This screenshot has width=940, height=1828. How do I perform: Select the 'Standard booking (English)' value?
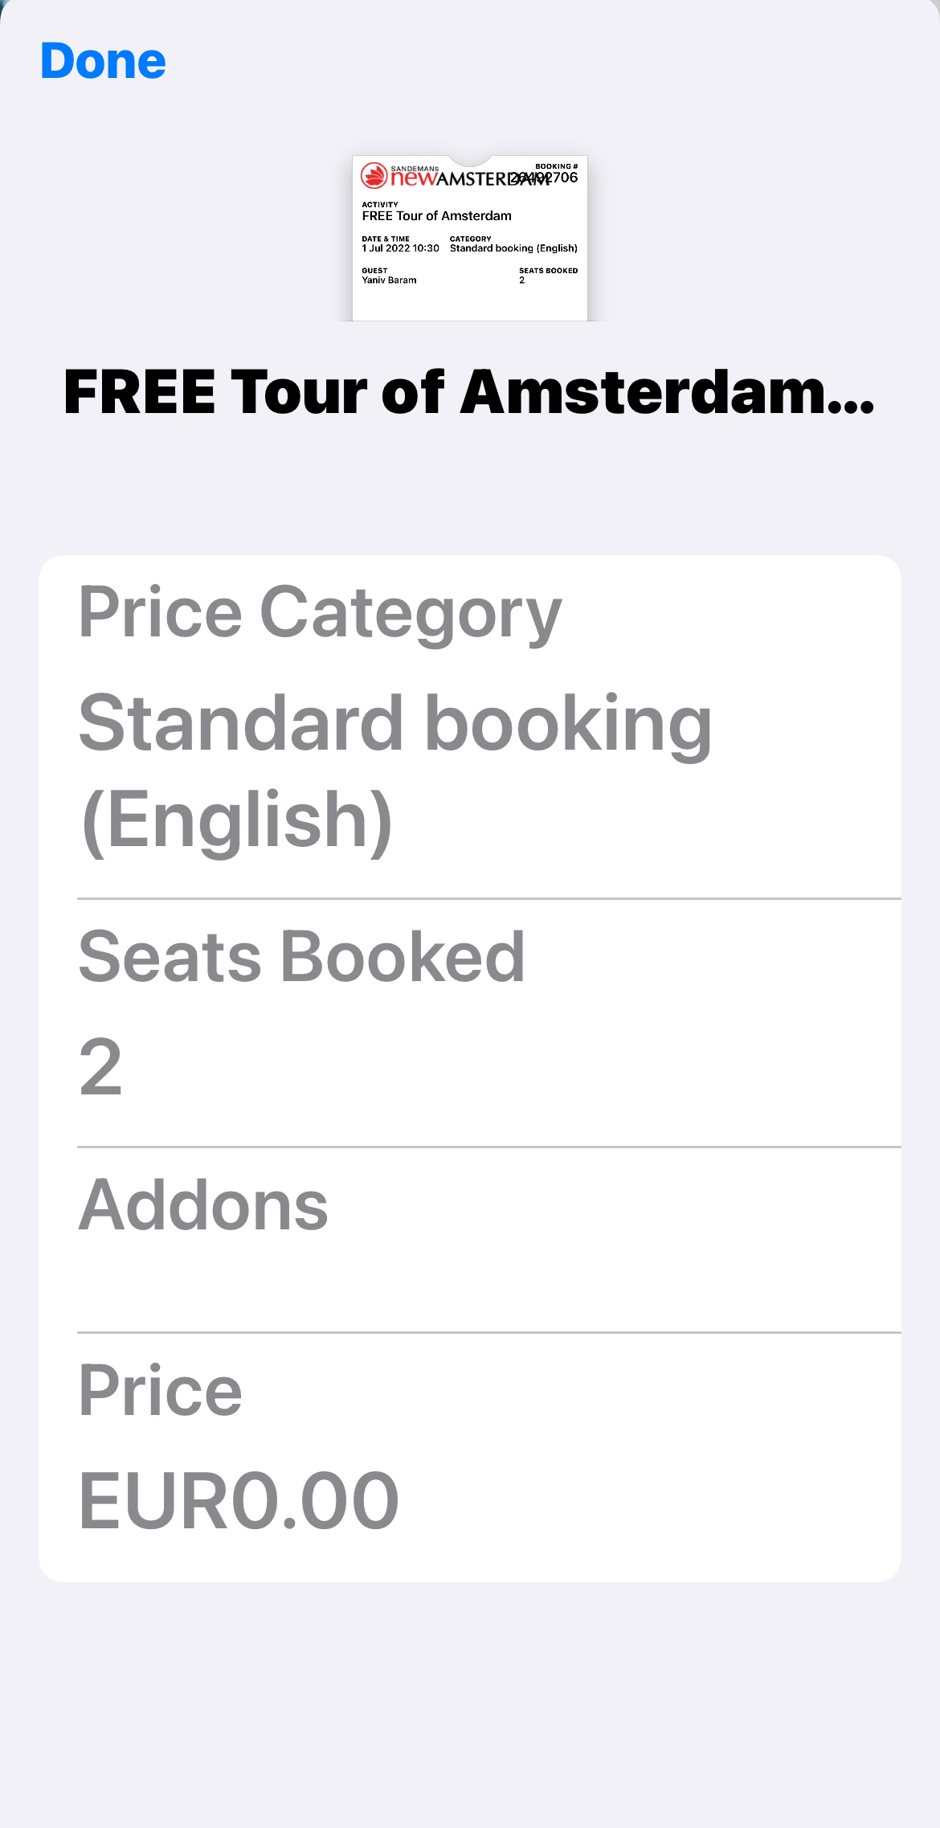point(394,771)
